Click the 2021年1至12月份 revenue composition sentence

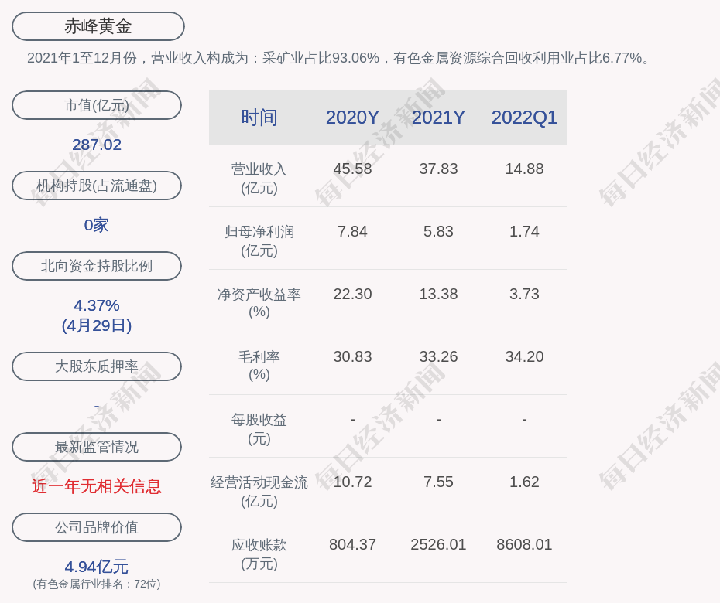click(x=339, y=58)
